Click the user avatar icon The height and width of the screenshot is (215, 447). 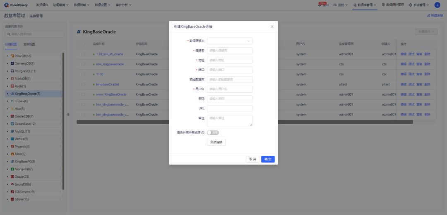(x=437, y=5)
